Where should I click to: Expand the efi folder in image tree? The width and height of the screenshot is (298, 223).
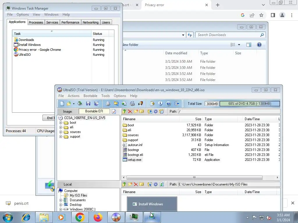click(x=61, y=127)
